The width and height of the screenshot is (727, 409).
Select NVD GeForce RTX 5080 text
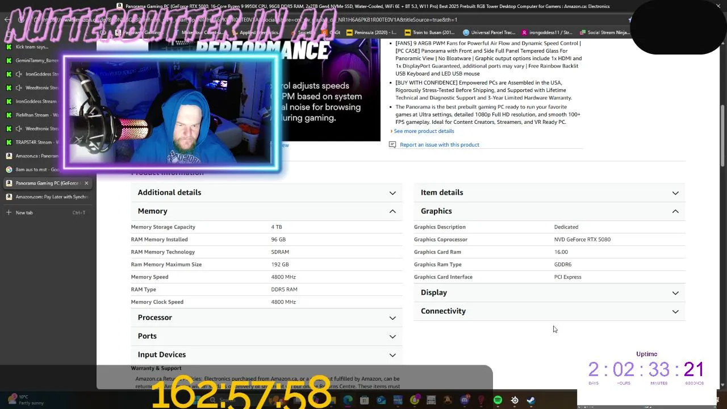click(x=582, y=239)
